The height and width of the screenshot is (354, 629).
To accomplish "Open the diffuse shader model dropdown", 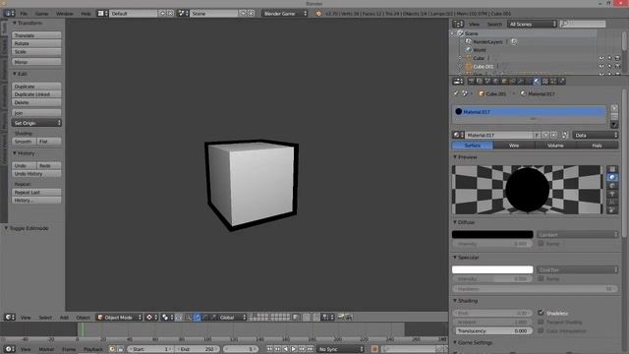I will pyautogui.click(x=577, y=234).
